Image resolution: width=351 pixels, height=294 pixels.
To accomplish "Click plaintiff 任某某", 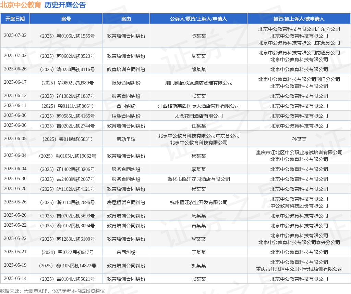I will (x=198, y=126).
